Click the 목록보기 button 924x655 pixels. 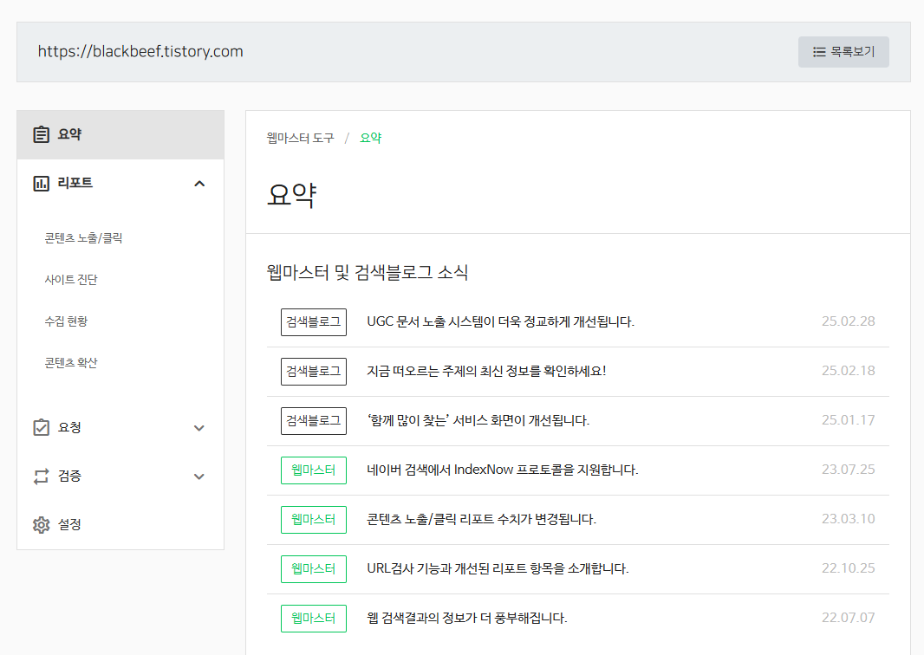843,52
